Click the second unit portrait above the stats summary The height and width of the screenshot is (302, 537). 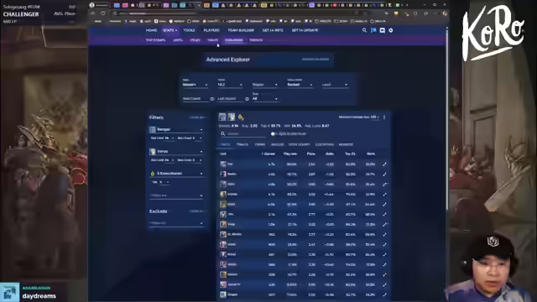(232, 117)
